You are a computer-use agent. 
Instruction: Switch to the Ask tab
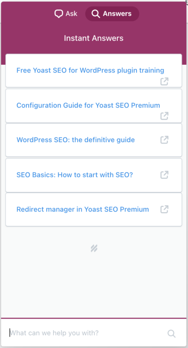[66, 14]
